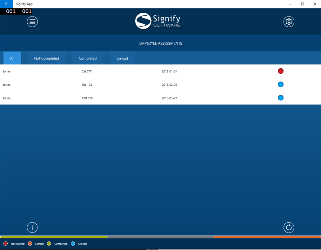Select the All filter tab

pyautogui.click(x=12, y=58)
